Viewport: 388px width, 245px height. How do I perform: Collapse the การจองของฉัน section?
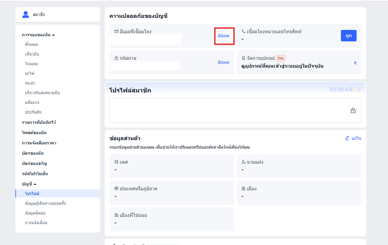point(53,35)
